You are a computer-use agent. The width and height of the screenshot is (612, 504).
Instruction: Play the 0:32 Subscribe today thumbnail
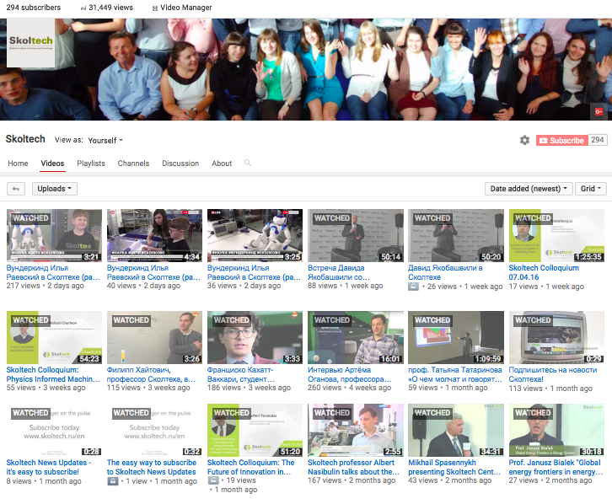tap(154, 430)
